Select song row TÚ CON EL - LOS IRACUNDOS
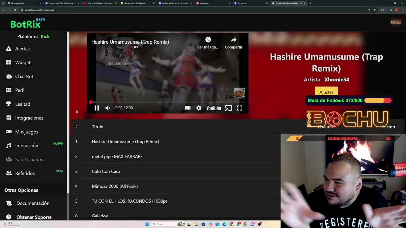 [x=175, y=201]
